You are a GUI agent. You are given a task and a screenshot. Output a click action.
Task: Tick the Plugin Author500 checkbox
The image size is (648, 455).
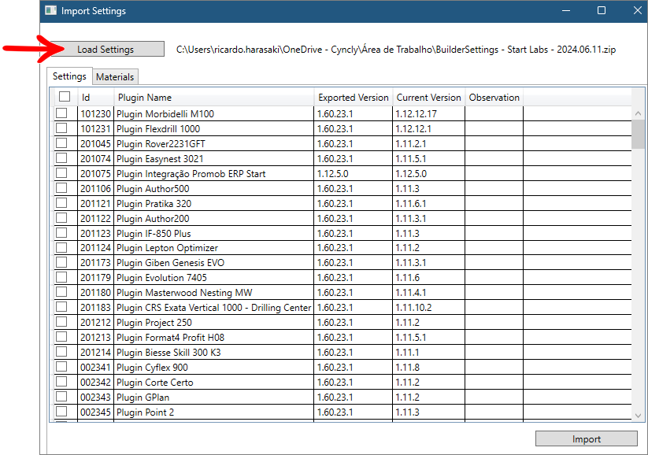[61, 187]
